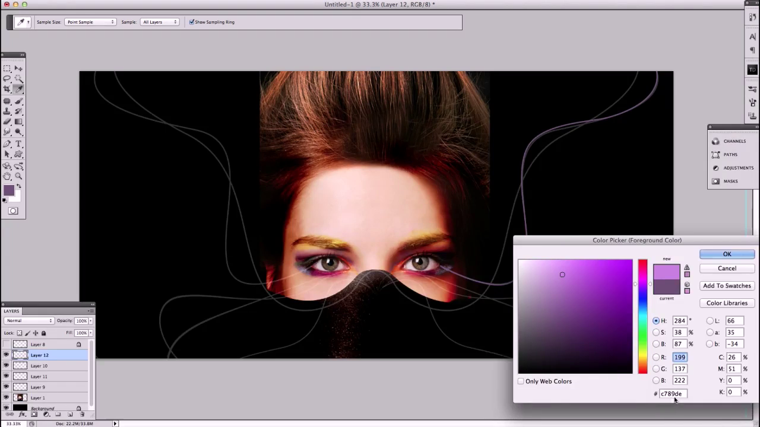Open the Sample All Layers dropdown
Viewport: 760px width, 427px height.
pyautogui.click(x=160, y=22)
